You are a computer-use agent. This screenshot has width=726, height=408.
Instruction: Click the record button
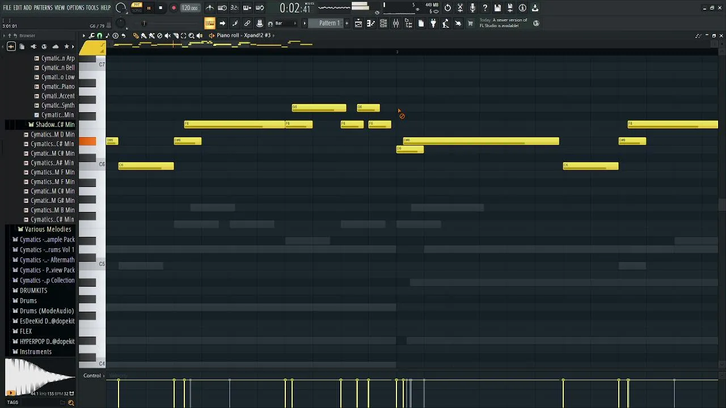(x=174, y=8)
